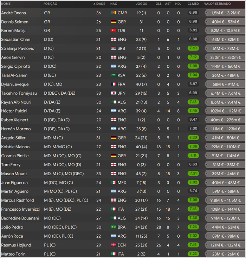Screen dimensions: 246x258
Task: Click 7.23 rating badge for Matteo Torin
Action: pos(193,254)
